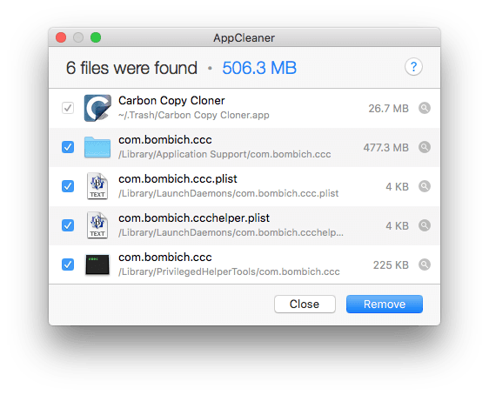Click the Close button
489x395 pixels.
click(x=305, y=304)
